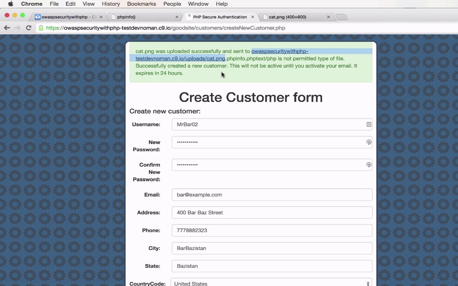Open the Bookmarks menu
The image size is (458, 286).
[142, 4]
